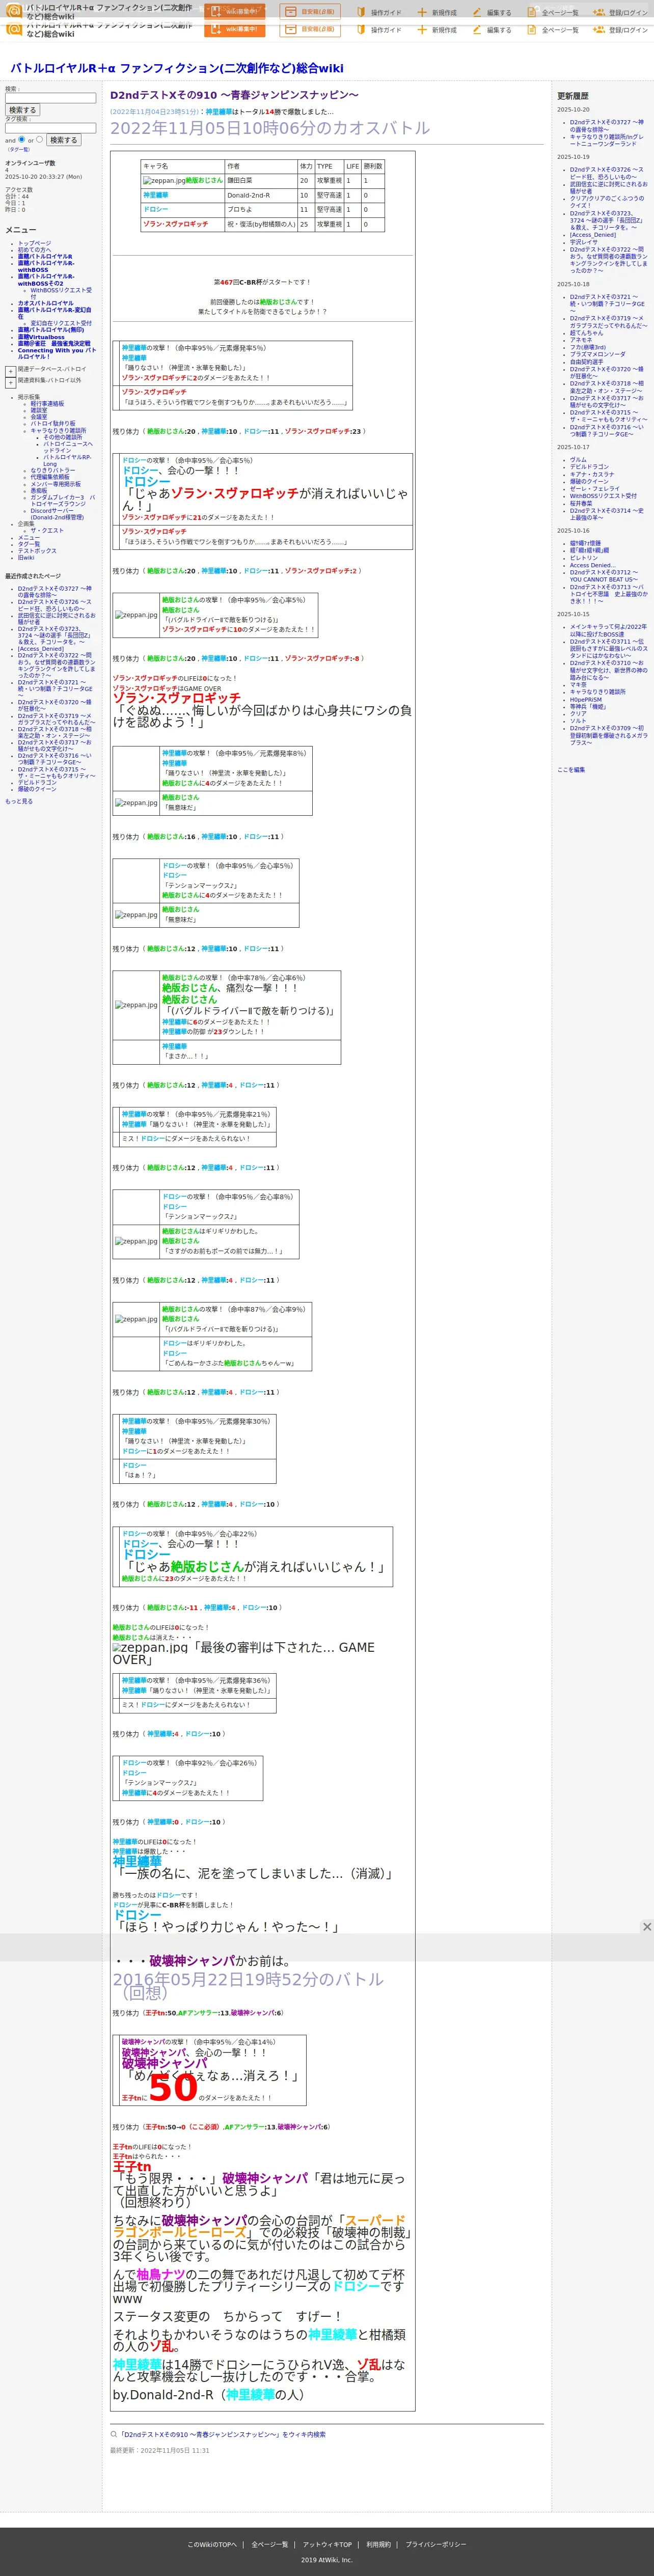Open the タグ一覧 link below tag search
Viewport: 654px width, 2576px height.
[18, 149]
